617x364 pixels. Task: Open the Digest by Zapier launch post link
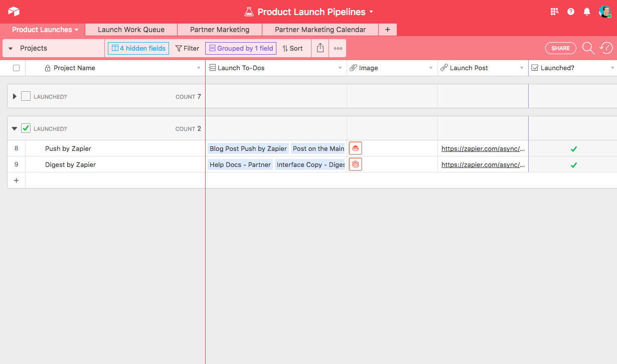point(483,164)
